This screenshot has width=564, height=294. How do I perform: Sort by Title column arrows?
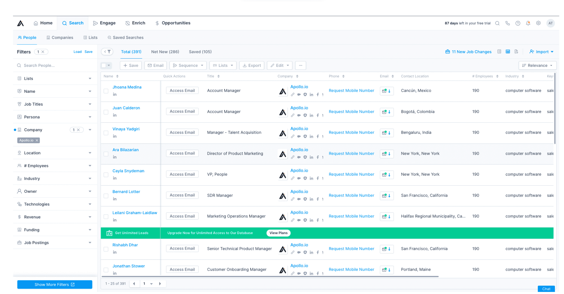[x=218, y=76]
